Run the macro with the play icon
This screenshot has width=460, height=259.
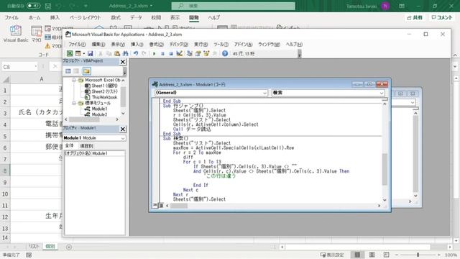(x=154, y=53)
